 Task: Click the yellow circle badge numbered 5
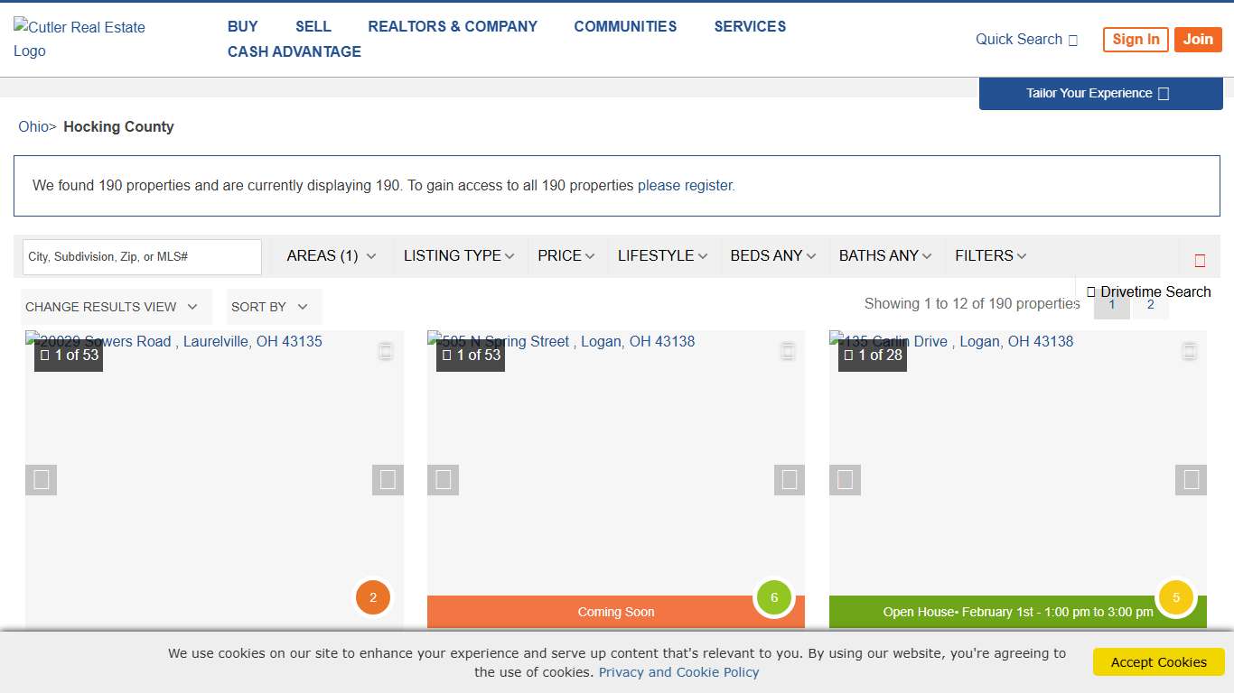pos(1175,597)
